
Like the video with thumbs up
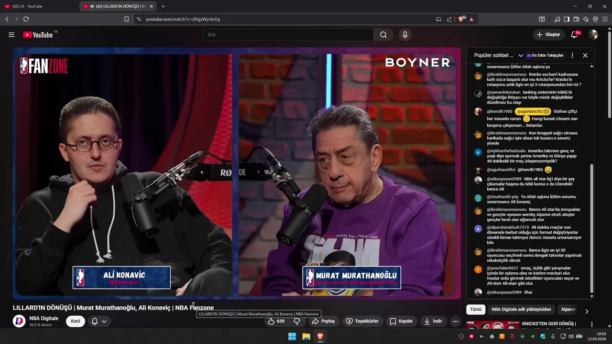click(x=276, y=321)
